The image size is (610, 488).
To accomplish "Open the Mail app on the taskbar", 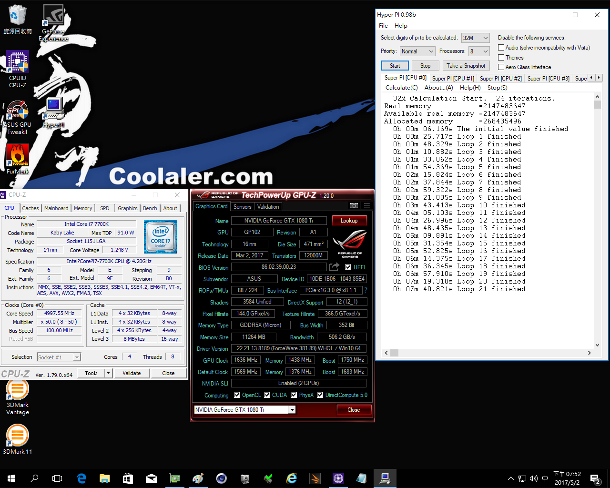I will [152, 478].
